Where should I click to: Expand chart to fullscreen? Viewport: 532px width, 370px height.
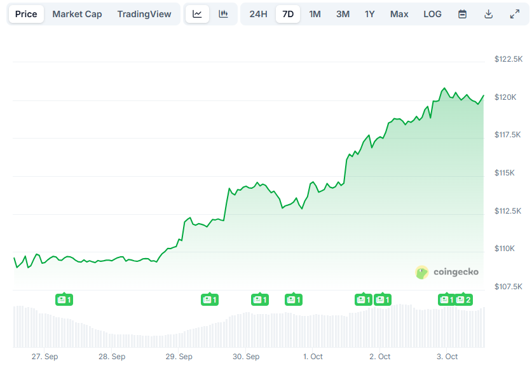(x=514, y=14)
